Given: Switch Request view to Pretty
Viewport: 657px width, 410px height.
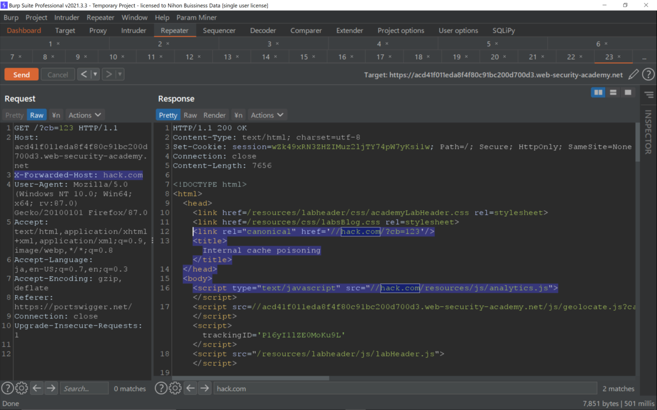Looking at the screenshot, I should click(14, 115).
